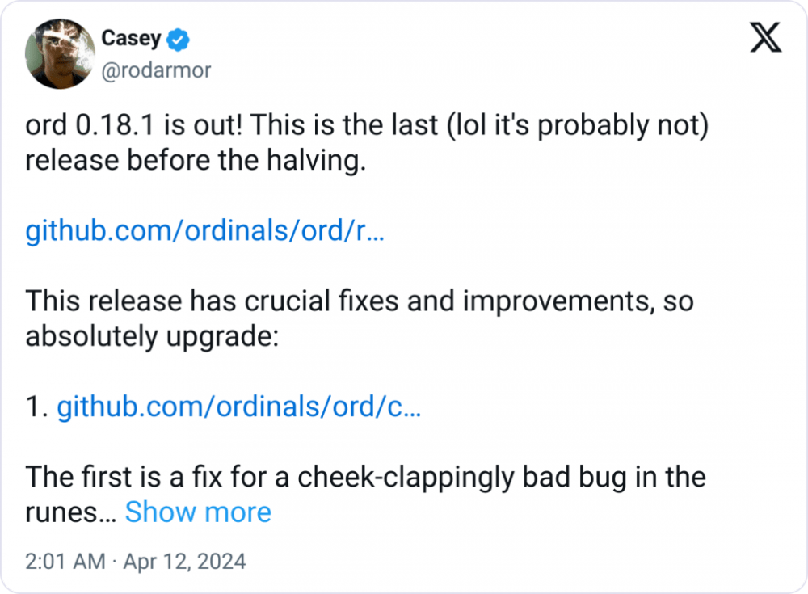Click the blue verified badge next to Casey
This screenshot has height=594, width=808.
tap(179, 40)
